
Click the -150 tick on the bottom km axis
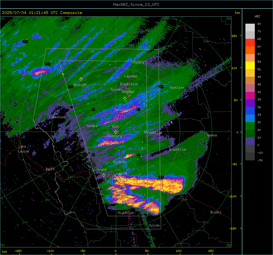coord(18,251)
